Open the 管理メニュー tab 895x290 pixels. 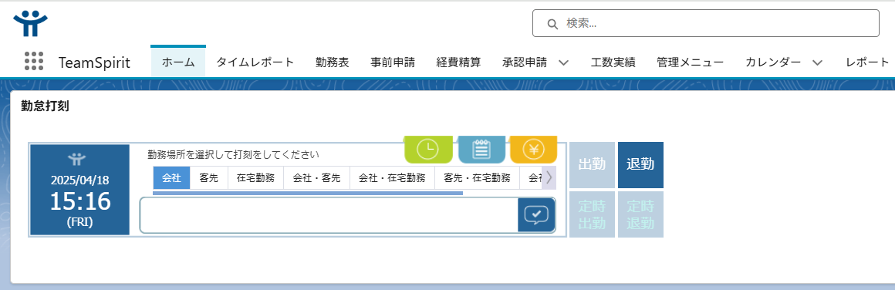690,62
